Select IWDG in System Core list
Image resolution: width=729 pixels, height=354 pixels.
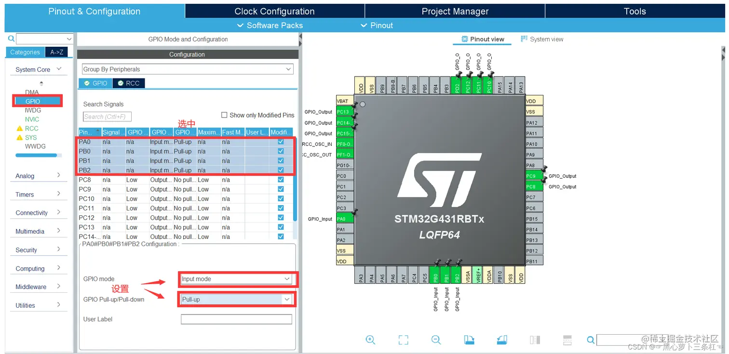[x=33, y=110]
